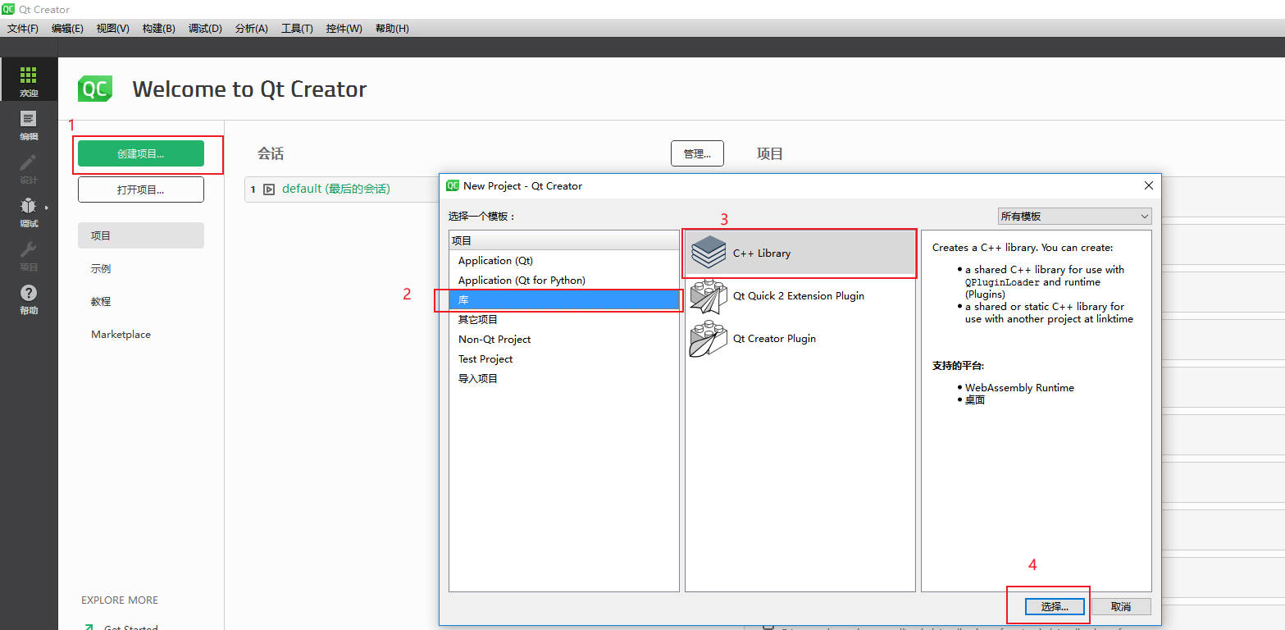This screenshot has height=630, width=1285.
Task: Open the Help (帮助) mode
Action: [29, 299]
